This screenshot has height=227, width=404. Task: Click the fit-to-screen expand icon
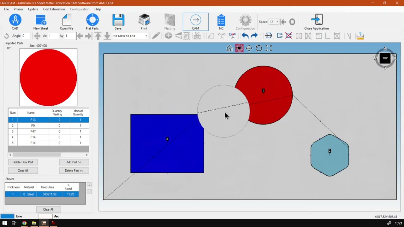pos(269,48)
